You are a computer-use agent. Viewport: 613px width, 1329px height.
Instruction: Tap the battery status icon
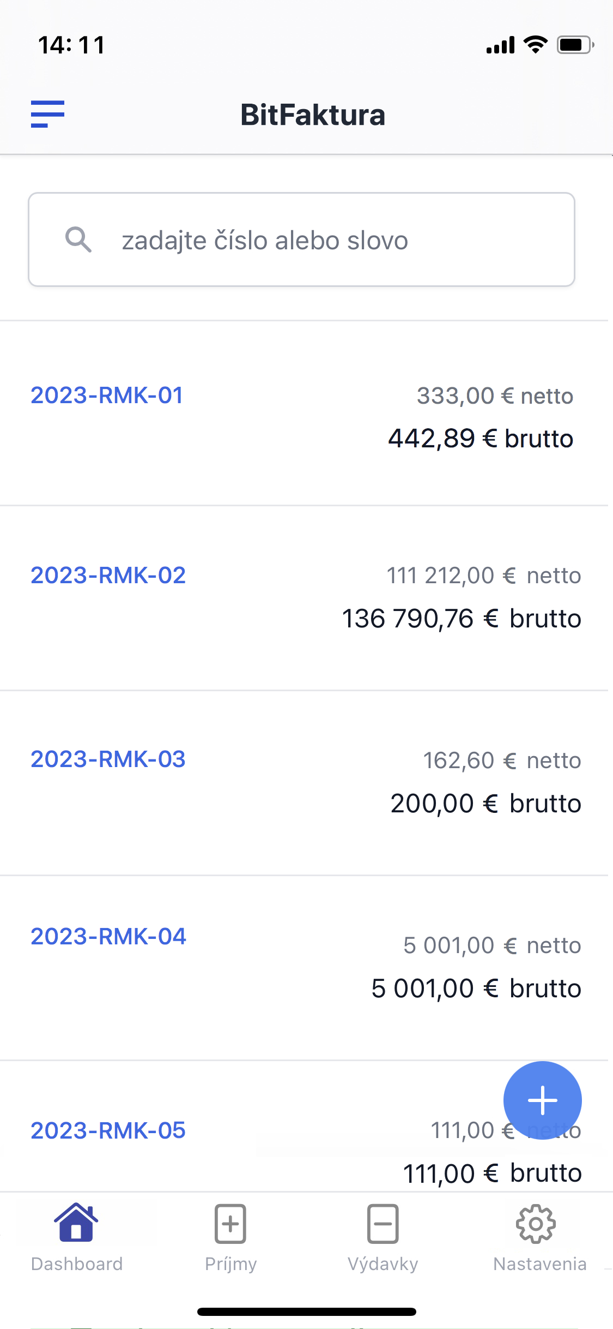click(x=575, y=45)
